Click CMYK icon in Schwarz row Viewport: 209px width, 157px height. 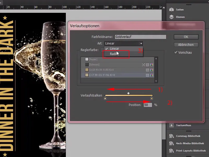152,65
